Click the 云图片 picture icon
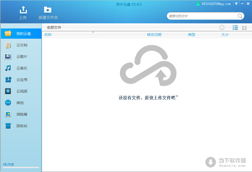 (x=8, y=57)
